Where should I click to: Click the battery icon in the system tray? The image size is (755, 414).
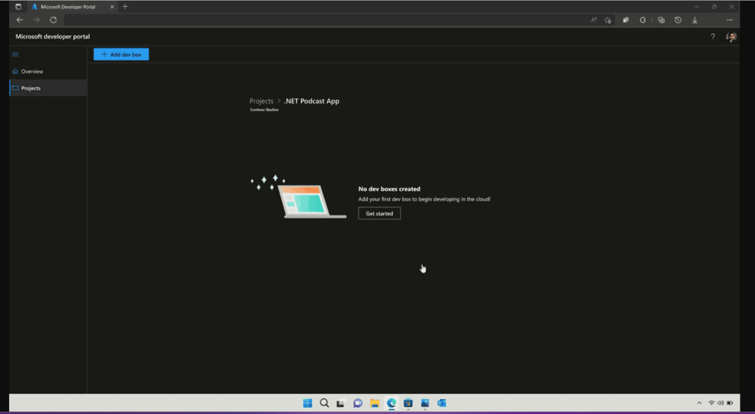tap(730, 403)
